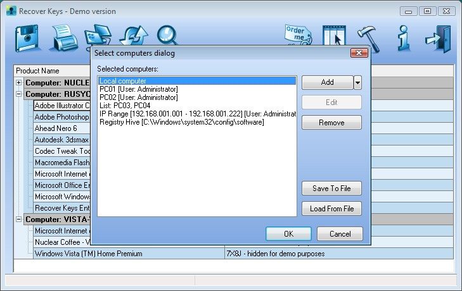Collapse the Computer: VISTA tree node
Image resolution: width=462 pixels, height=291 pixels.
coord(18,220)
